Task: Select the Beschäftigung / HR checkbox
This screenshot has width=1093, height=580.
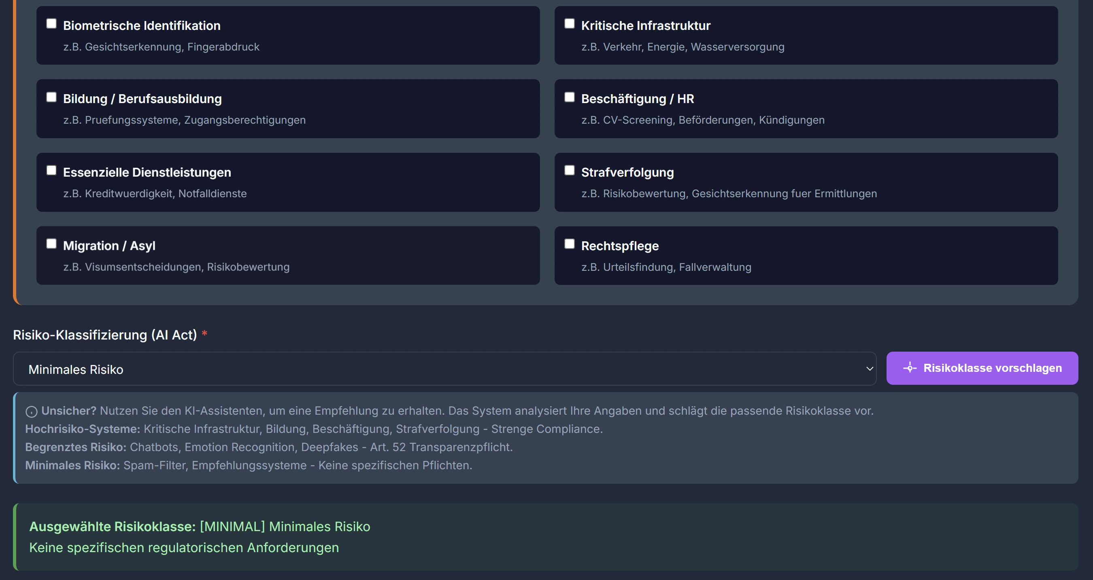Action: [x=570, y=97]
